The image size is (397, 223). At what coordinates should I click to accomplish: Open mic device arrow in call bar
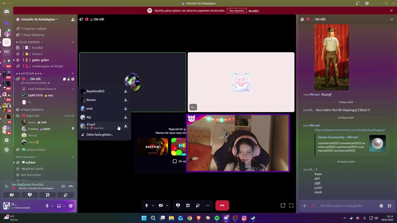pos(153,205)
